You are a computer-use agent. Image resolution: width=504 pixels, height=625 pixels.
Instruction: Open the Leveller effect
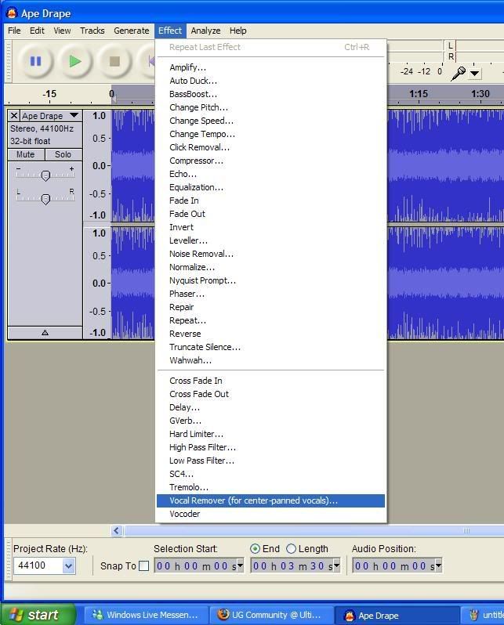270,240
